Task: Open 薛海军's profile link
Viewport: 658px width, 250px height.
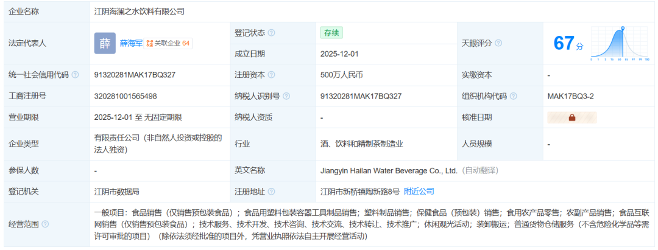Action: pyautogui.click(x=131, y=43)
